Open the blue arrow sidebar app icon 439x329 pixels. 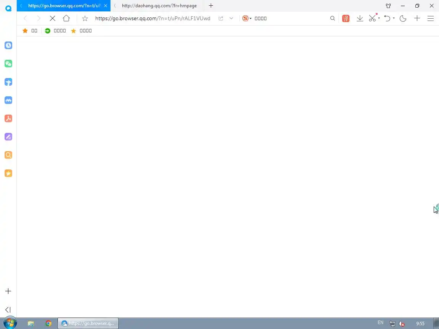click(x=8, y=82)
